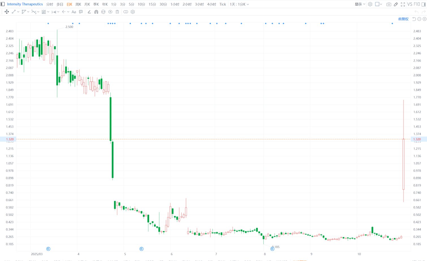The width and height of the screenshot is (427, 261).
Task: Click the 前复权 adjustment link
Action: (x=403, y=19)
